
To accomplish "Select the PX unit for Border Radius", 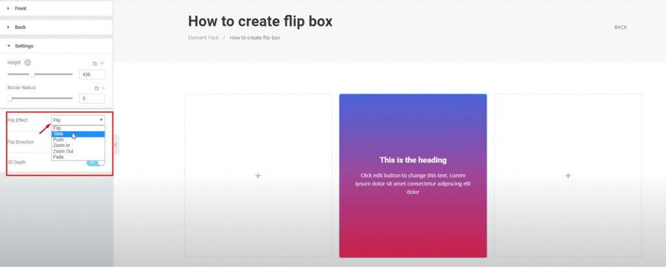I will point(96,87).
